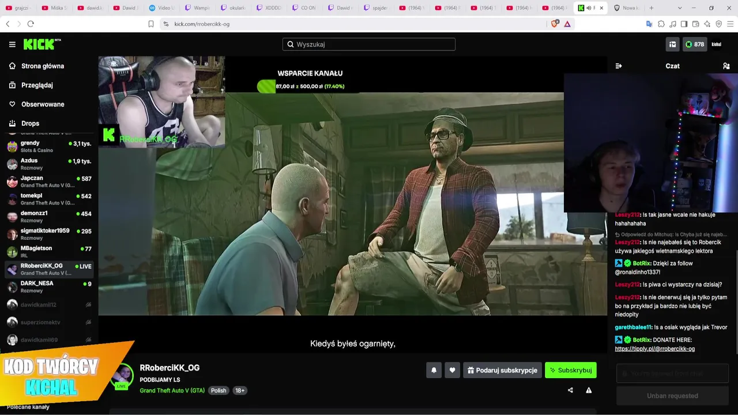Click the main GTA V stream video
The height and width of the screenshot is (415, 738).
click(x=353, y=204)
